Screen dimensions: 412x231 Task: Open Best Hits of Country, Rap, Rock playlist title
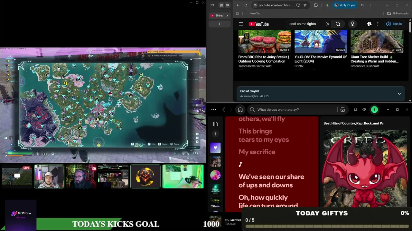click(x=353, y=123)
